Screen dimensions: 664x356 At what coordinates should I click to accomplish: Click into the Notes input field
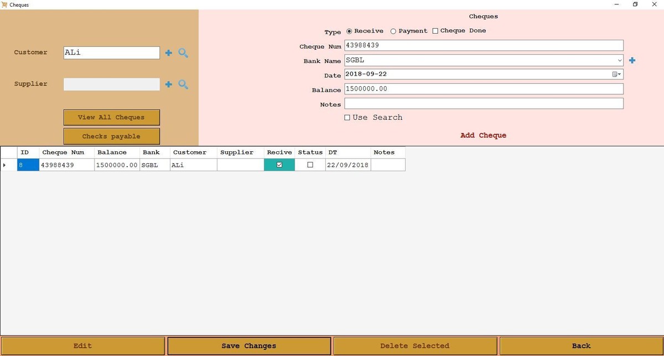(484, 104)
